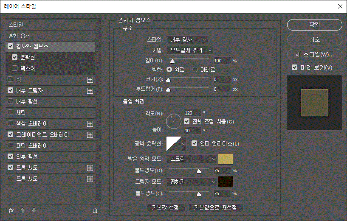Click the shadow 불투명도(C) slider handle
The image size is (347, 221).
[199, 194]
